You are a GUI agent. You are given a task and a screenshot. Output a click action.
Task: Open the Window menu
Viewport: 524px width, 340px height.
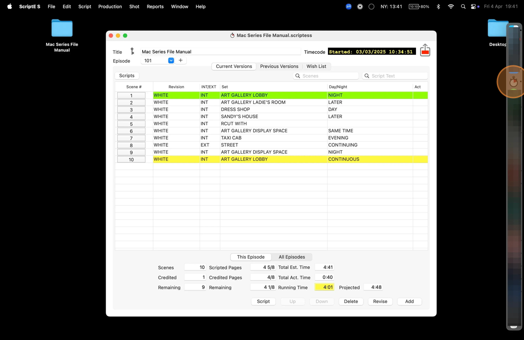point(180,7)
